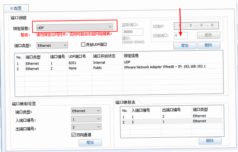Switch to the IO 配置 tab
This screenshot has height=152, width=238.
[16, 8]
